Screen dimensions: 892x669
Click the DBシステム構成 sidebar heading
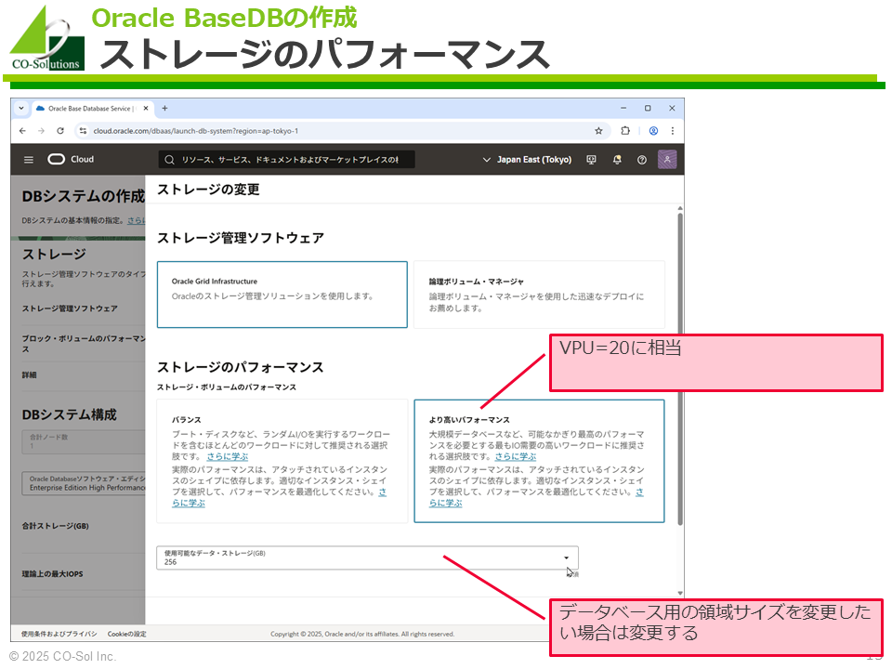69,414
